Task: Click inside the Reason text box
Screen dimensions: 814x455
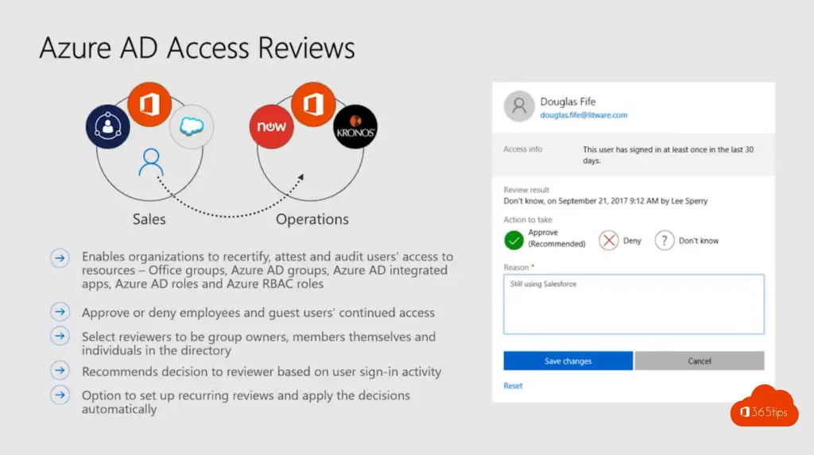Action: pyautogui.click(x=634, y=305)
